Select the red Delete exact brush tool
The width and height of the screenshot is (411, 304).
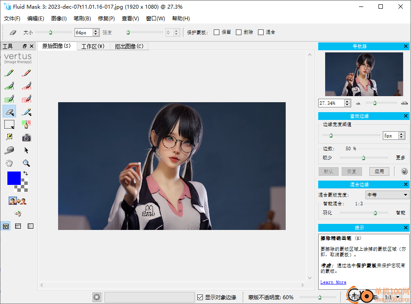[x=26, y=73]
